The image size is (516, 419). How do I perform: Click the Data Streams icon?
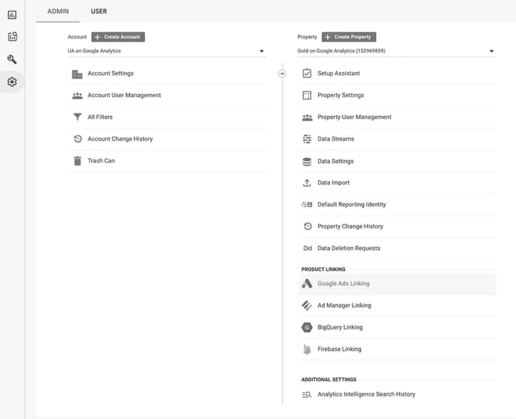[307, 139]
